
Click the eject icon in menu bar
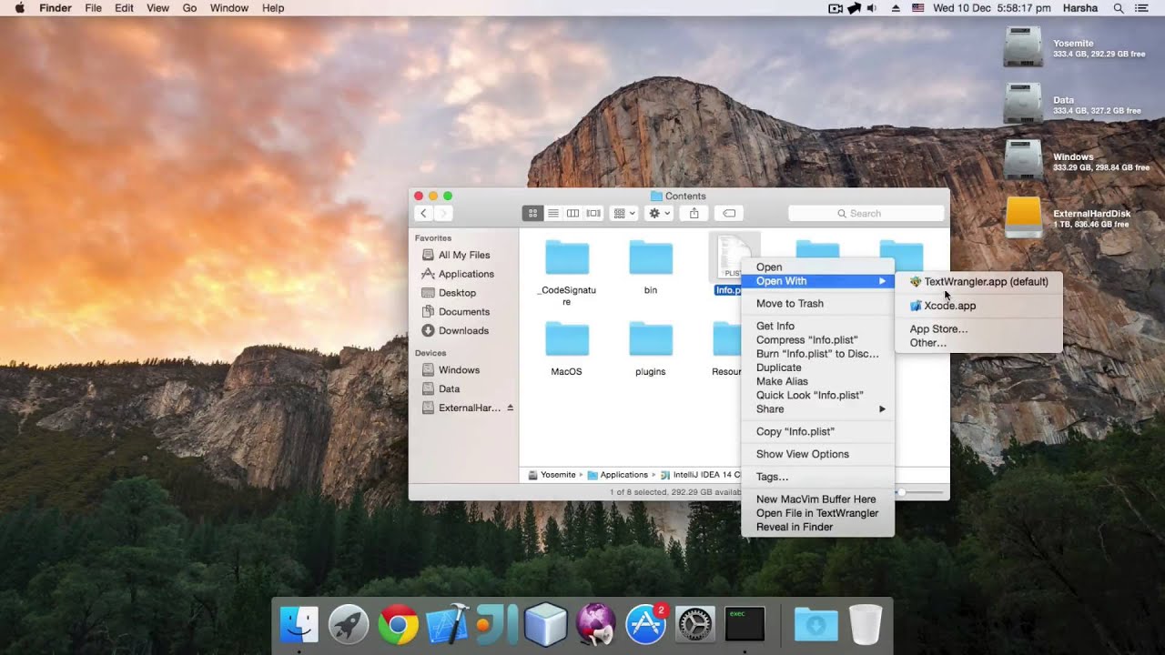896,8
